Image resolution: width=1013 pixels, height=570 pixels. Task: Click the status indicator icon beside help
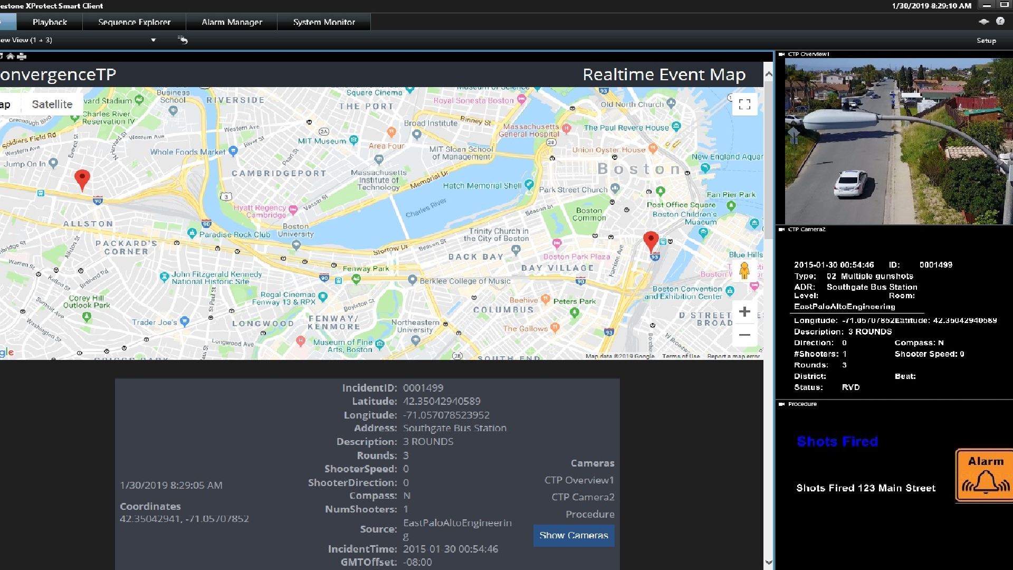pos(983,22)
